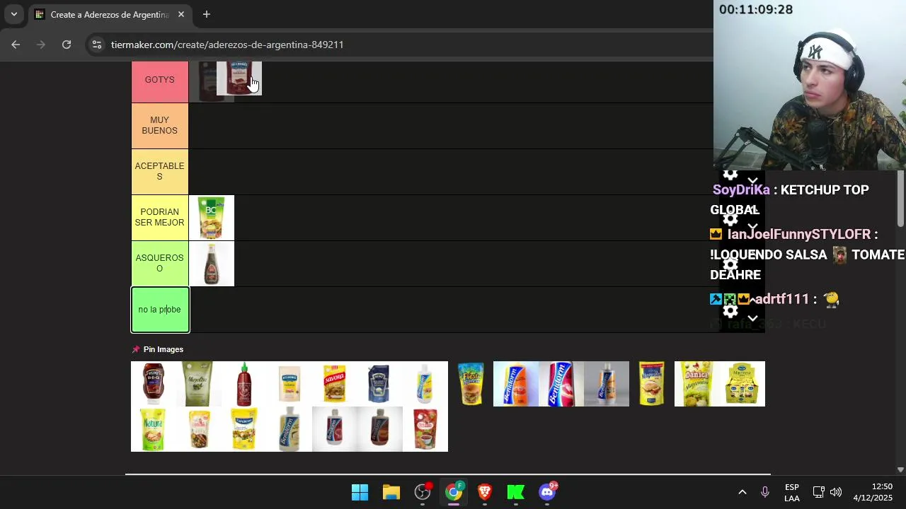View site information icon in address bar

(97, 45)
